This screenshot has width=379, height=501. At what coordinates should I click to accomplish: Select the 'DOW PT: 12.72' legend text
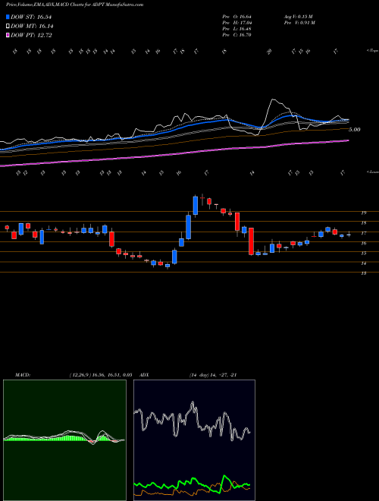(x=31, y=35)
